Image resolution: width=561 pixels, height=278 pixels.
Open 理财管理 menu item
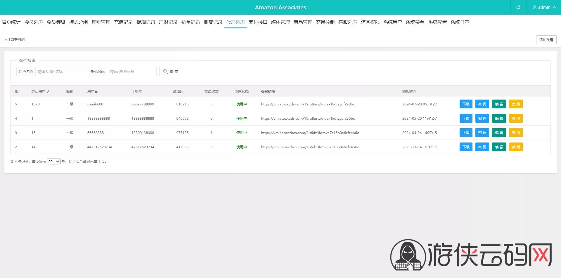tap(101, 22)
